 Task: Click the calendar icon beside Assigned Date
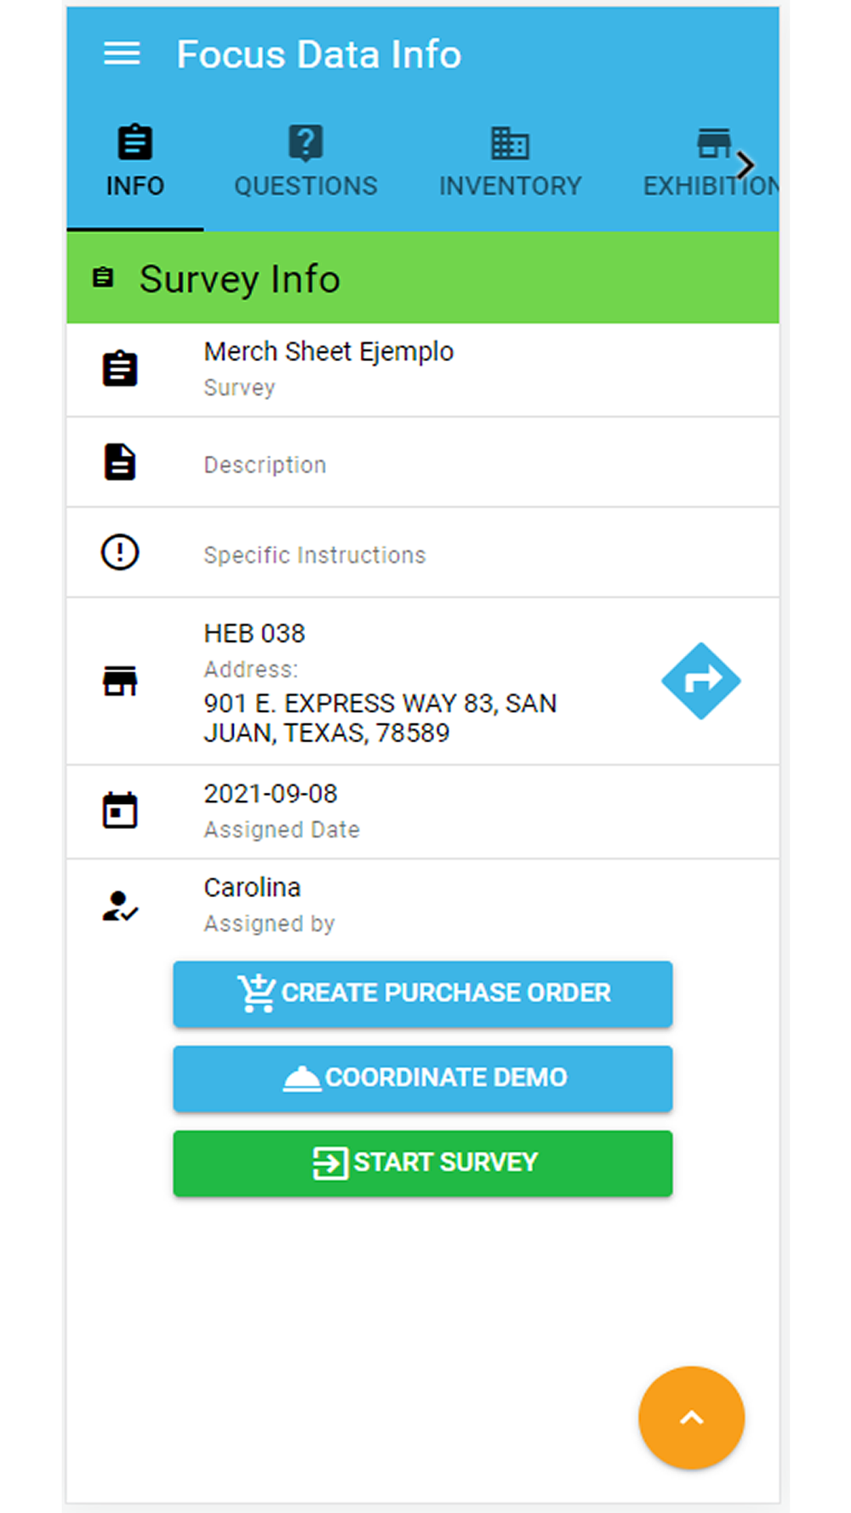[x=120, y=810]
